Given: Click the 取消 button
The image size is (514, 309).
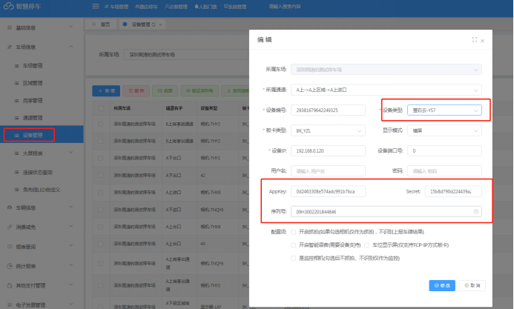Looking at the screenshot, I should coord(472,285).
